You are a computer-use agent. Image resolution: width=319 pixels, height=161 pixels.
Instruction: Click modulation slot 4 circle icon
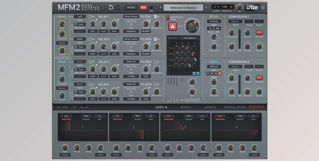(262, 107)
